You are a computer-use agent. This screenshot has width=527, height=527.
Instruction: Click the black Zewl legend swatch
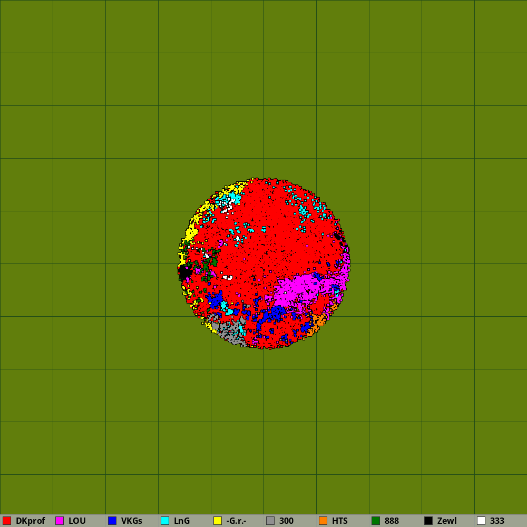tap(428, 521)
